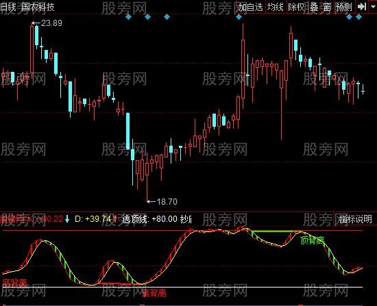
Task: Open the 预测 forecast tool
Action: tap(344, 8)
